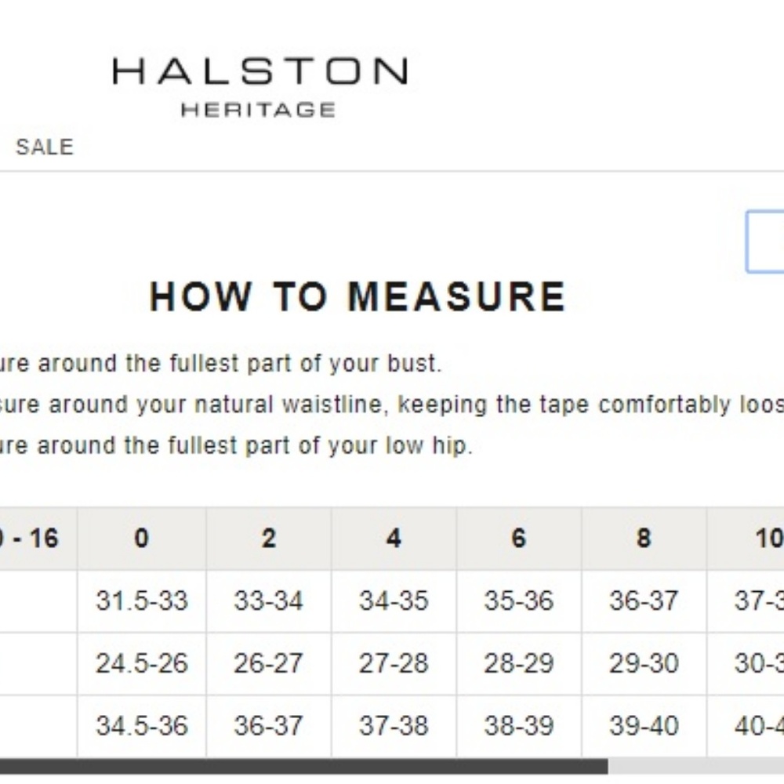784x784 pixels.
Task: Select size 0 column header
Action: 142,539
